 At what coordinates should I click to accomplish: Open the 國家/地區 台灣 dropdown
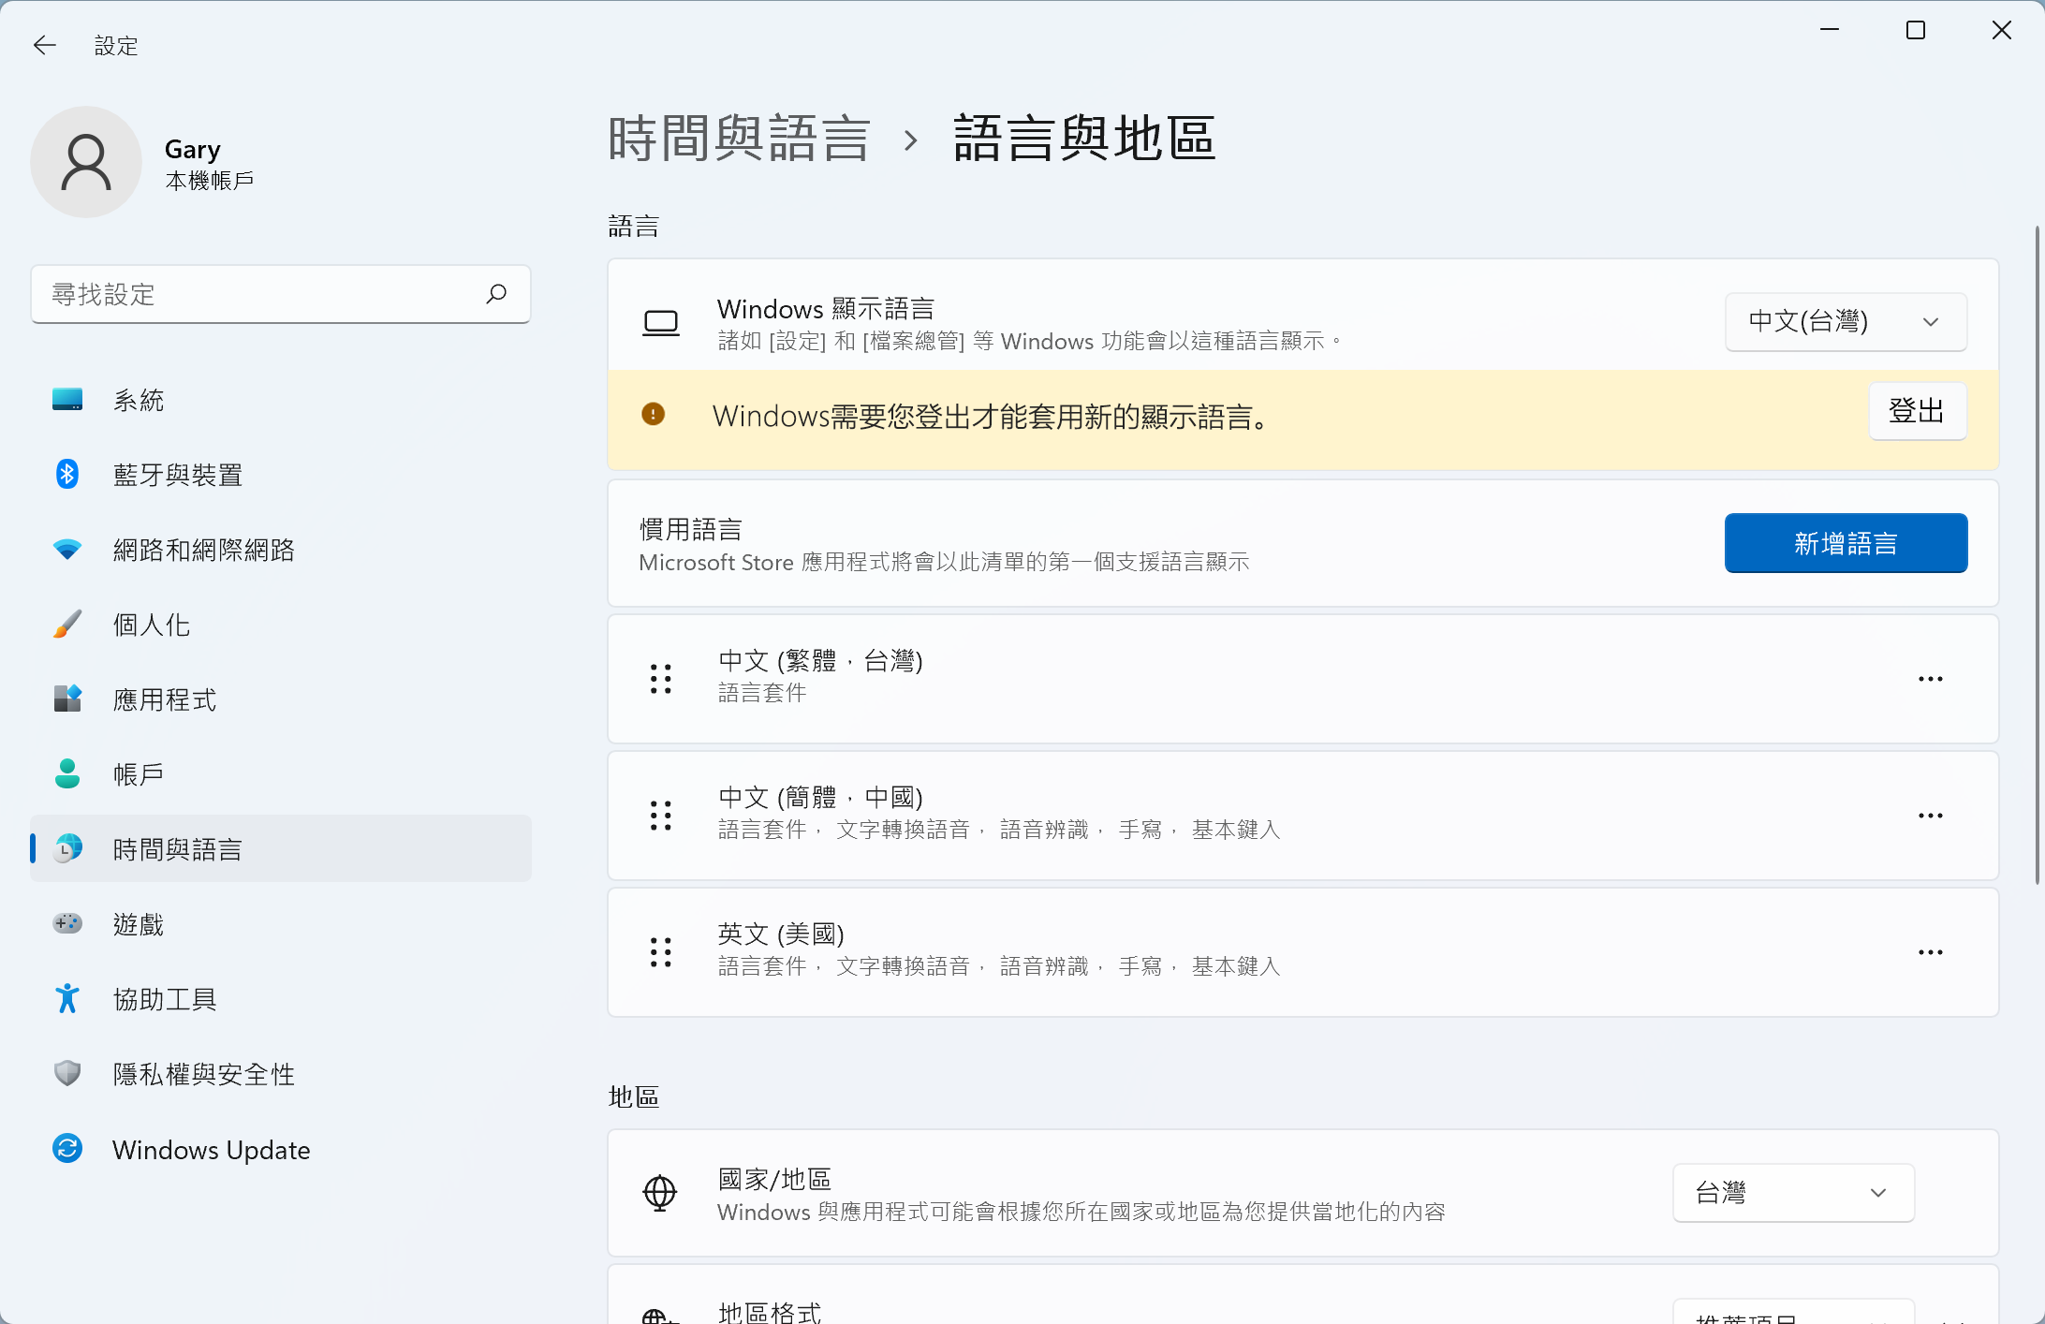[x=1793, y=1193]
